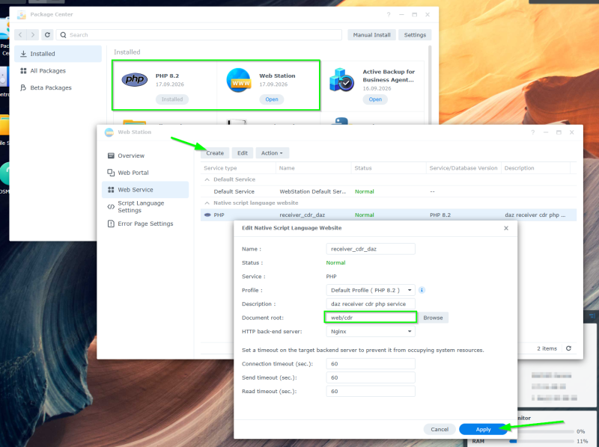Click Edit button in Web Station
The image size is (599, 447).
[x=243, y=153]
